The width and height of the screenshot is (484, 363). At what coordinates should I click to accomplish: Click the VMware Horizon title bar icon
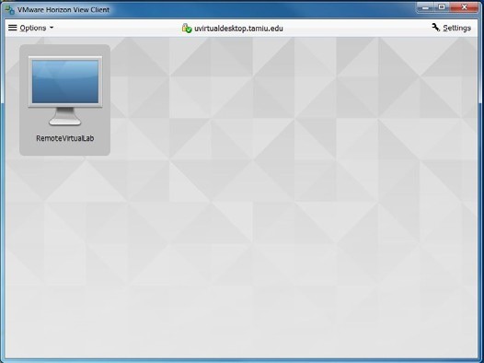tap(9, 9)
